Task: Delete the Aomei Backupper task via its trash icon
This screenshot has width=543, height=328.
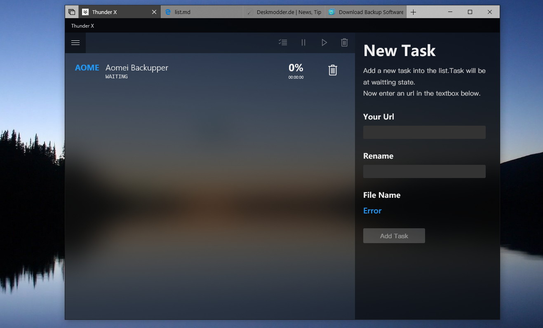Action: [333, 70]
